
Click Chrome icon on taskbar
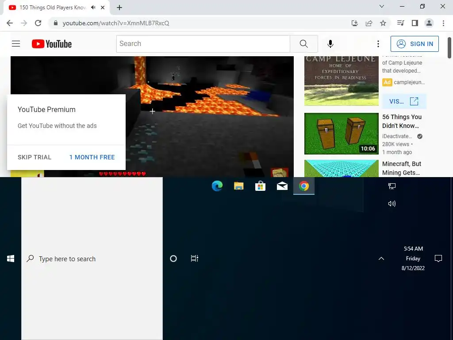pyautogui.click(x=303, y=186)
